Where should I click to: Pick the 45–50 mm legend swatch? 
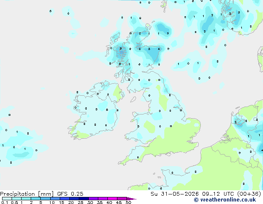tap(122, 199)
